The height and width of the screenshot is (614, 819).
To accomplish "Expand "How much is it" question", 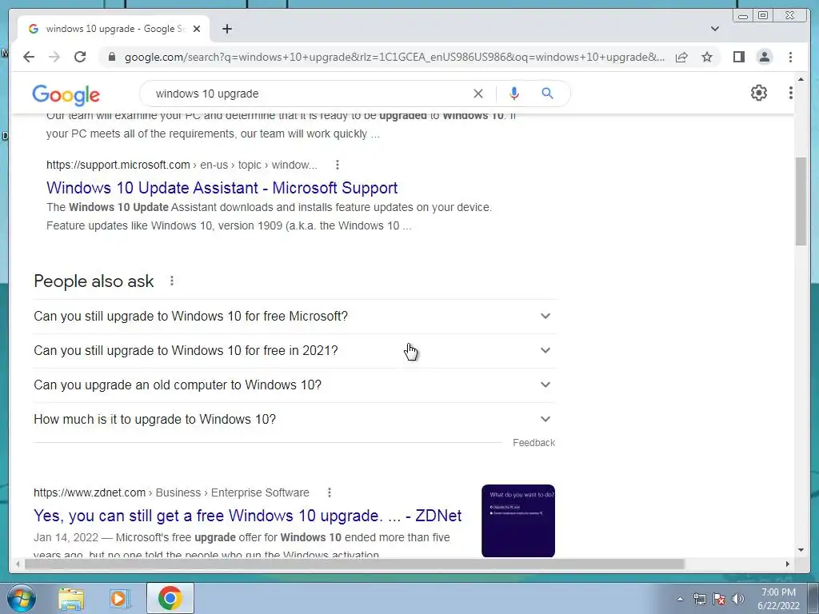I will [294, 420].
